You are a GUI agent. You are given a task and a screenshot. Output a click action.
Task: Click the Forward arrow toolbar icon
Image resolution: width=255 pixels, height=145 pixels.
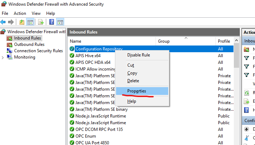point(10,22)
